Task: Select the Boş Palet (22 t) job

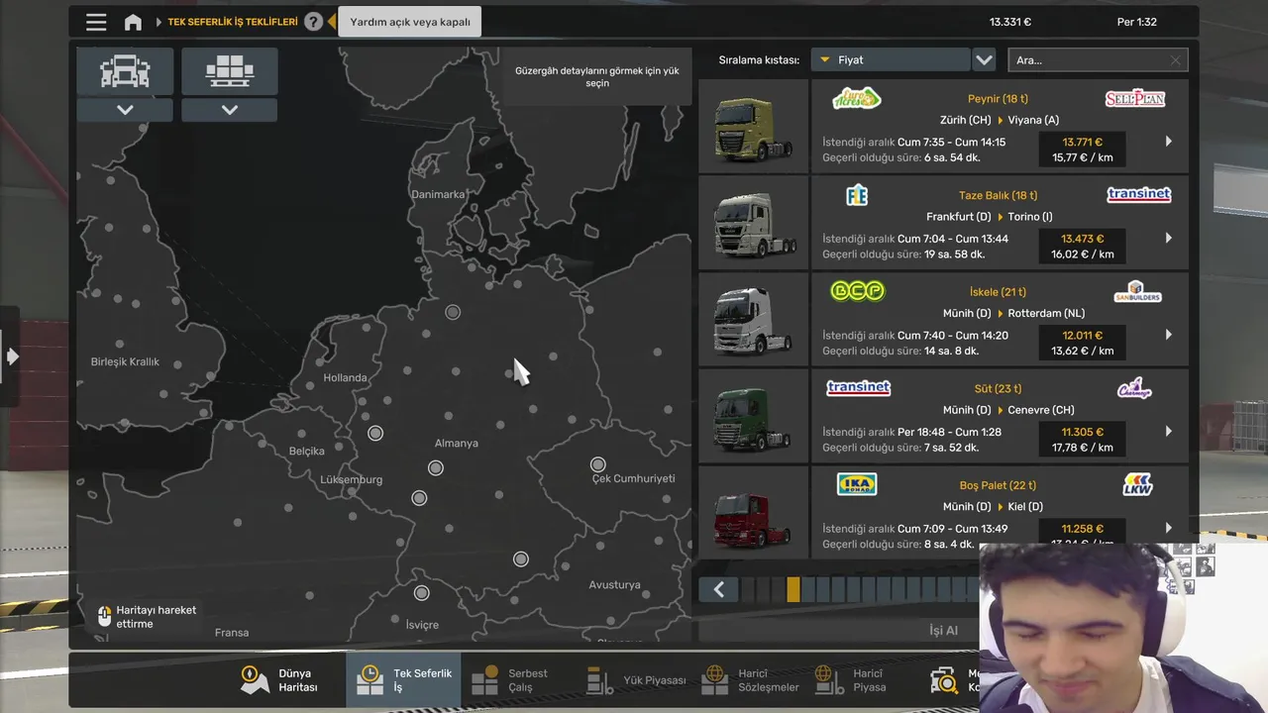Action: pyautogui.click(x=999, y=511)
